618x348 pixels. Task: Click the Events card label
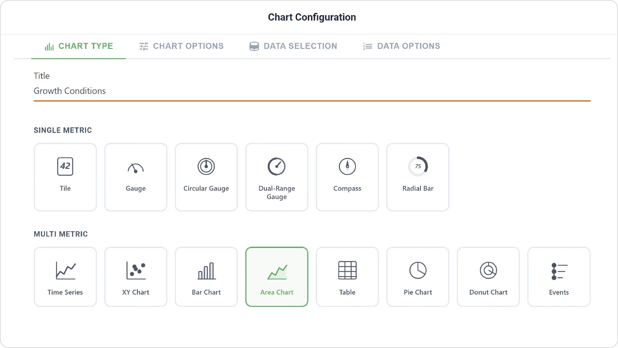(x=559, y=292)
